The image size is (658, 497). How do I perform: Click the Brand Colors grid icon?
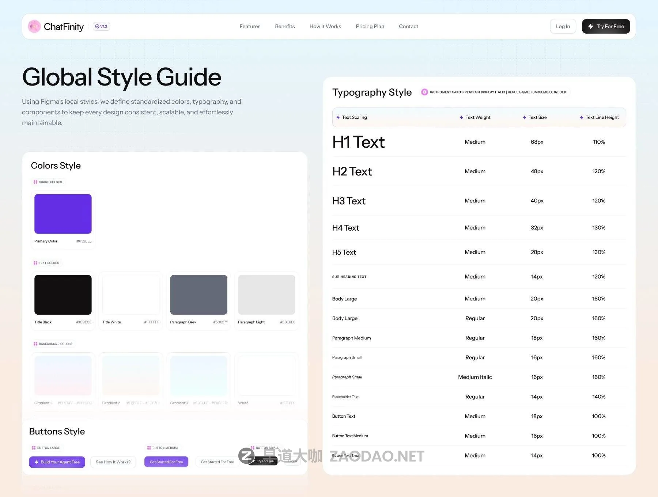pyautogui.click(x=35, y=182)
